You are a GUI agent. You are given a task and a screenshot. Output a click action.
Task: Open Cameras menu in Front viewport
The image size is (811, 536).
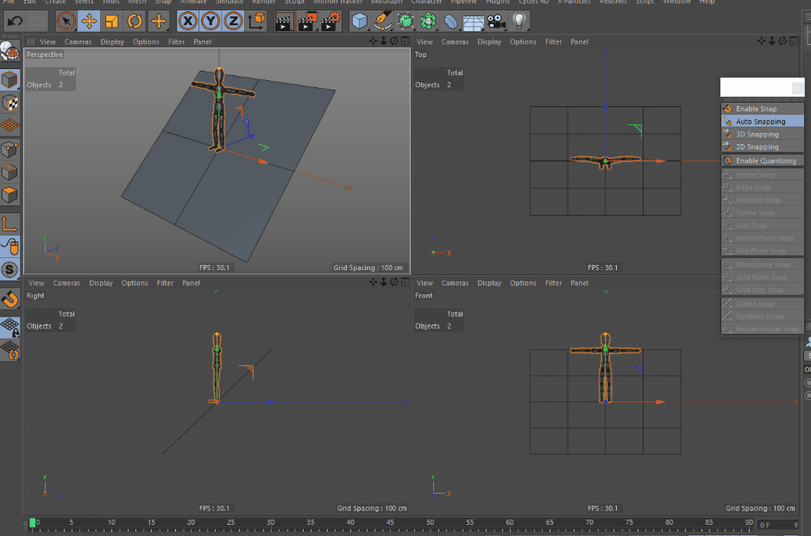[455, 283]
